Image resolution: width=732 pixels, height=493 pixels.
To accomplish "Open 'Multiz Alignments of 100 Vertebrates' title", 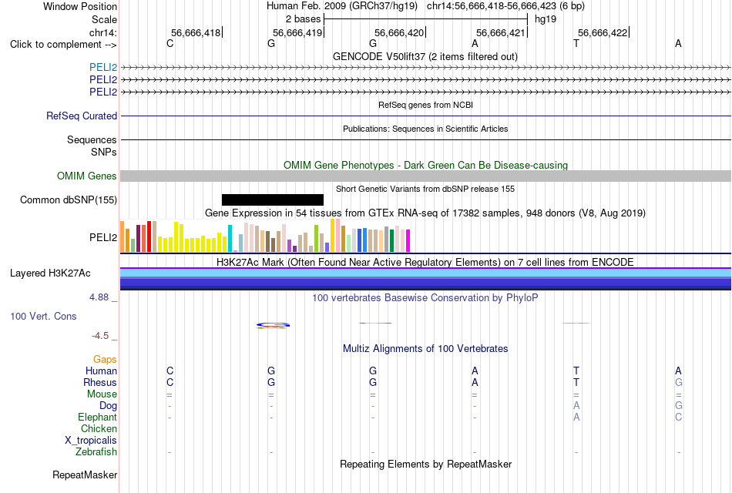I will 425,349.
